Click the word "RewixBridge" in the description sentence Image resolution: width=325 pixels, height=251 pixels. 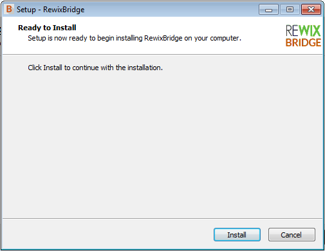[x=163, y=38]
